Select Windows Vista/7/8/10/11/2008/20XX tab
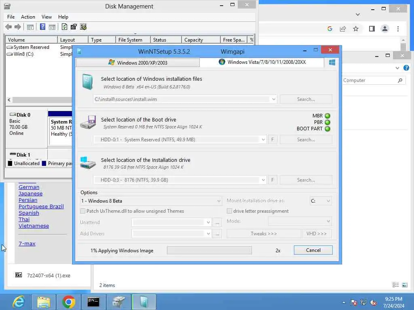Viewport: 414px width, 310px height. (262, 62)
